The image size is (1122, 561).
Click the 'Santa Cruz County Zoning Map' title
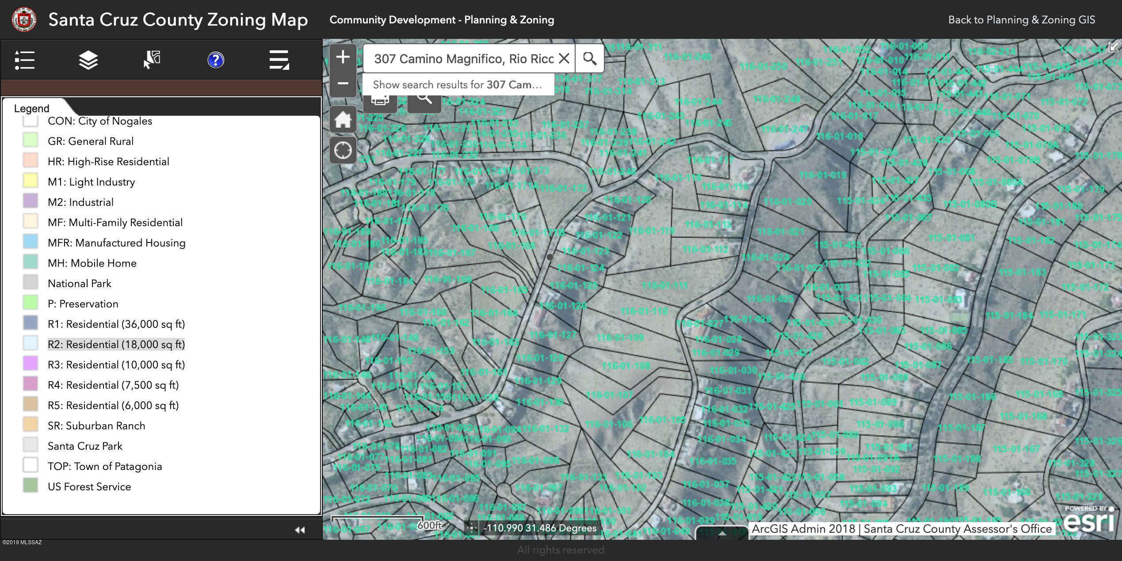pos(178,19)
